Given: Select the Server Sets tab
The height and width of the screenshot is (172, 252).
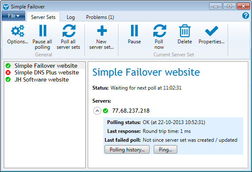Looking at the screenshot, I should point(44,17).
